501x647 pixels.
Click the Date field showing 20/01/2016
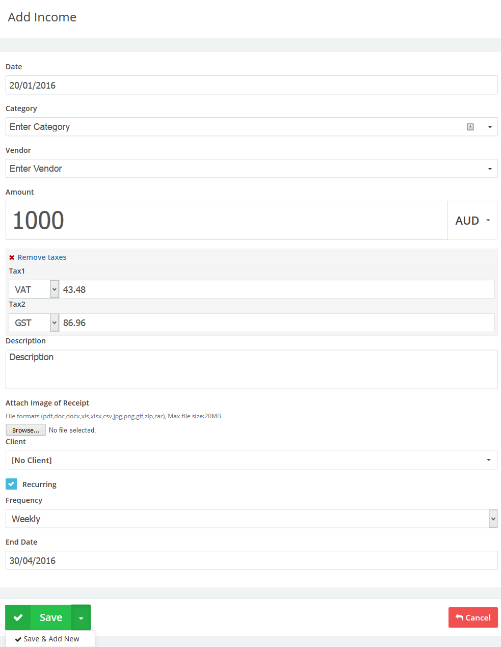[252, 85]
